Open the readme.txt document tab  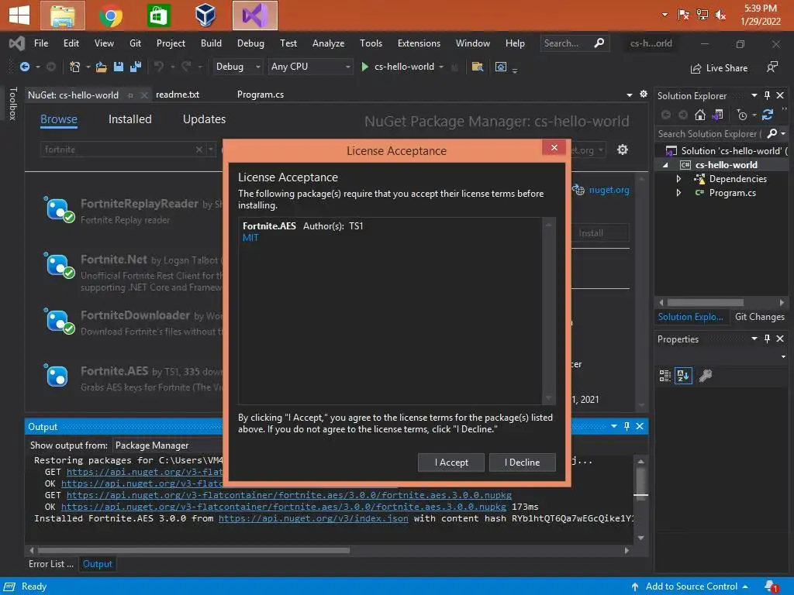pos(178,95)
